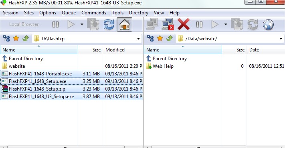Go up one level in local pane

(x=26, y=38)
